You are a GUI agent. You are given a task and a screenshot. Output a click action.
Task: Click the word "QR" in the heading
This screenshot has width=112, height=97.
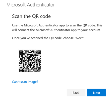35,16
